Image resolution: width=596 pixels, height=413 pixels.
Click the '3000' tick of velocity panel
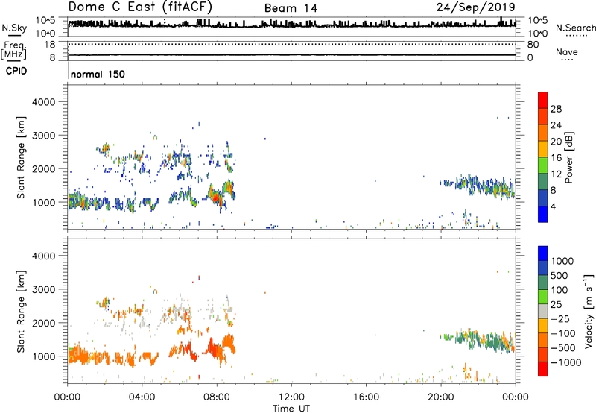pyautogui.click(x=43, y=289)
